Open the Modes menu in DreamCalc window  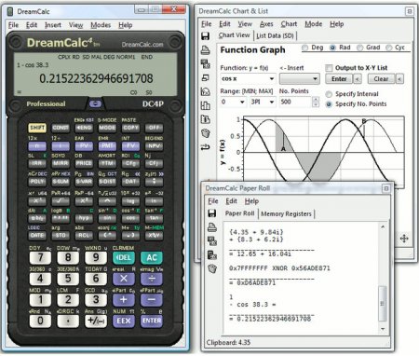[x=101, y=25]
